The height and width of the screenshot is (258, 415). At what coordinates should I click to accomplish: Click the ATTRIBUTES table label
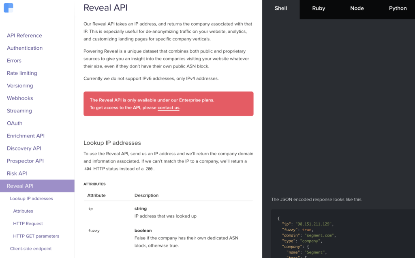pos(94,184)
